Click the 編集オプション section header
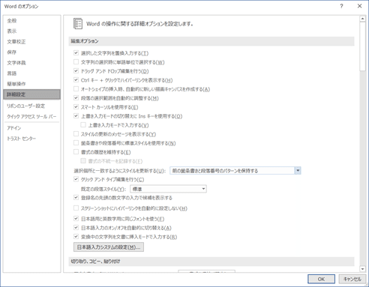The image size is (369, 287). (211, 41)
